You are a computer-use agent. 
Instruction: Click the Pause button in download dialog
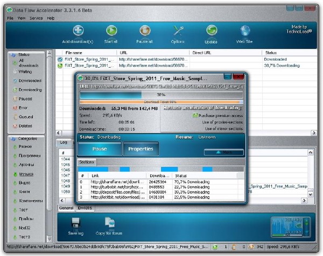tap(100, 149)
